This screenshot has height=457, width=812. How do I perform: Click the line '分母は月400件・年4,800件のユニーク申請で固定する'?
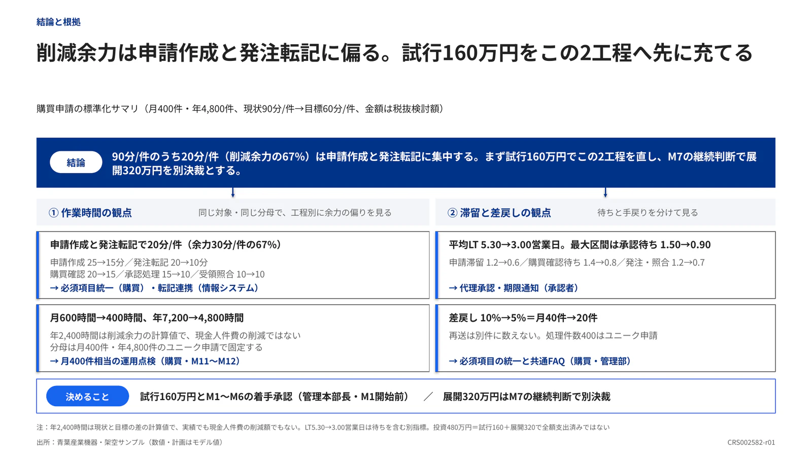click(x=156, y=347)
